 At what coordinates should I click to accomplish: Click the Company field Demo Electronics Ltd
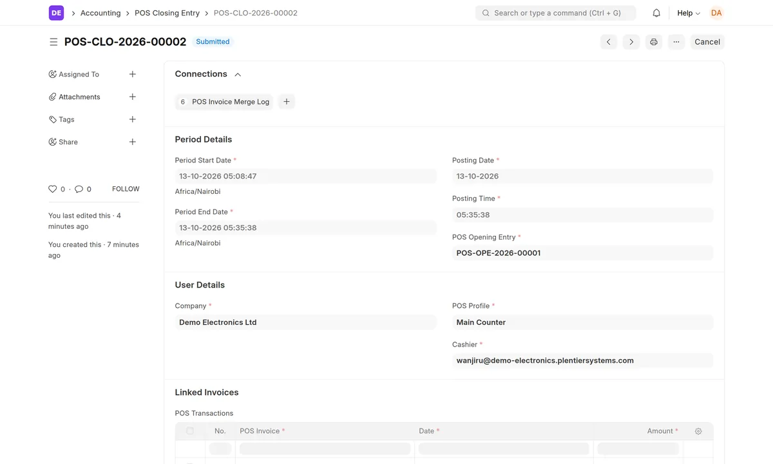(305, 322)
